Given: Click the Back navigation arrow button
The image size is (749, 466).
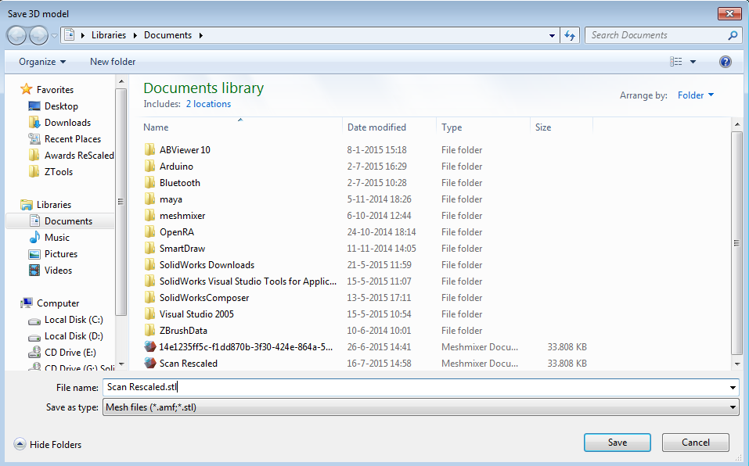Looking at the screenshot, I should 17,35.
